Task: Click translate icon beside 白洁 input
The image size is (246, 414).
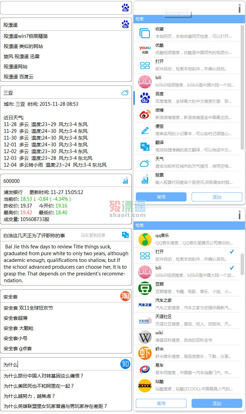Action: 125,235
